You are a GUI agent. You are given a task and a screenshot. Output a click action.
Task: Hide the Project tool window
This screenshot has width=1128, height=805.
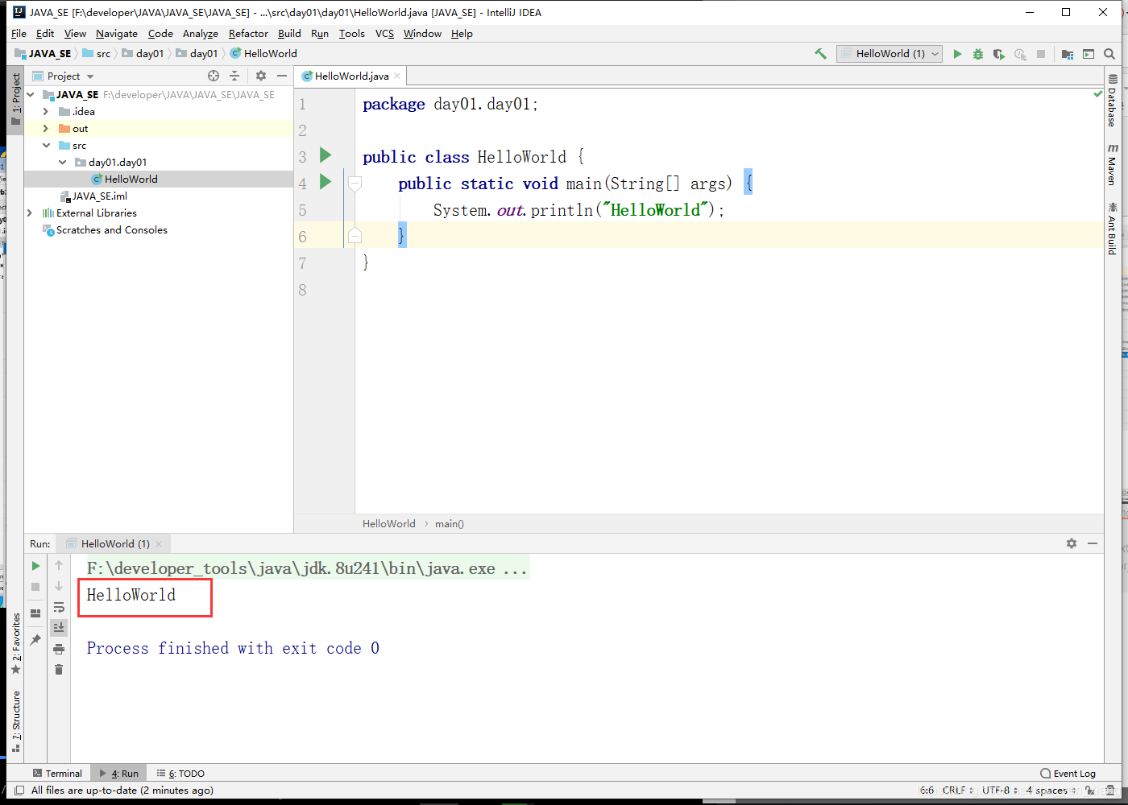pyautogui.click(x=282, y=76)
